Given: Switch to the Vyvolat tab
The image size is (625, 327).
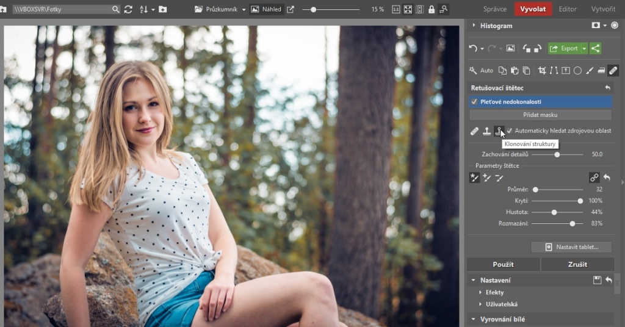Looking at the screenshot, I should (533, 9).
